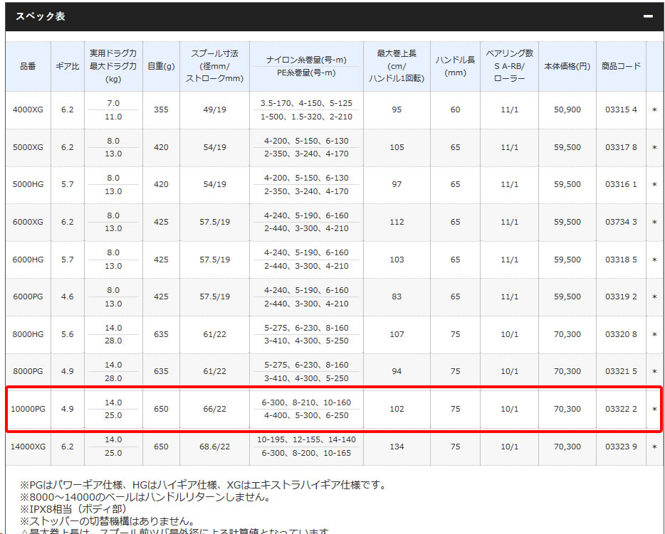This screenshot has width=665, height=534.
Task: Collapse the スペック表 section with minus icon
Action: click(x=648, y=16)
